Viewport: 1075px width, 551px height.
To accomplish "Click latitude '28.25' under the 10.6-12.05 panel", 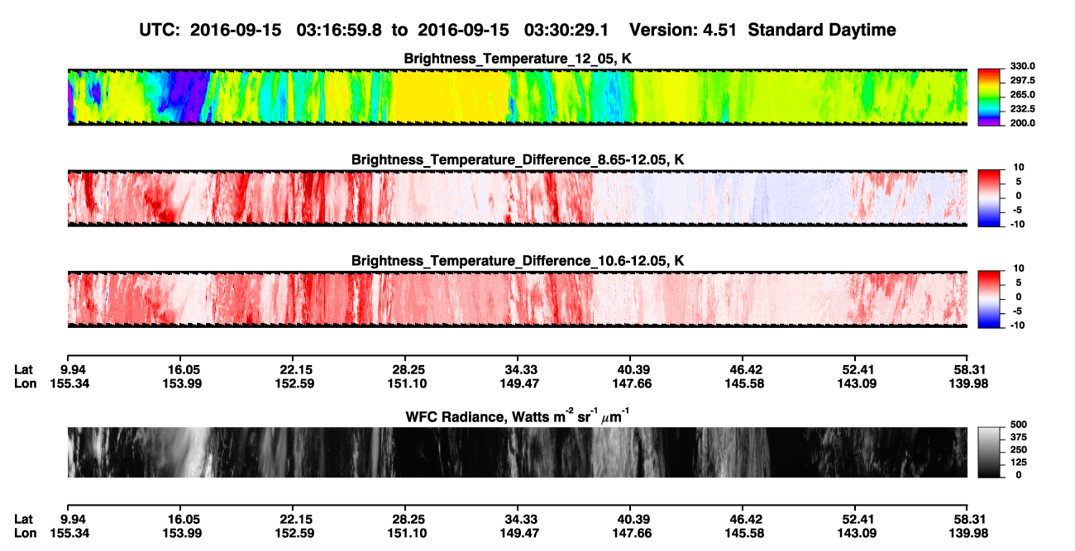I will [405, 369].
